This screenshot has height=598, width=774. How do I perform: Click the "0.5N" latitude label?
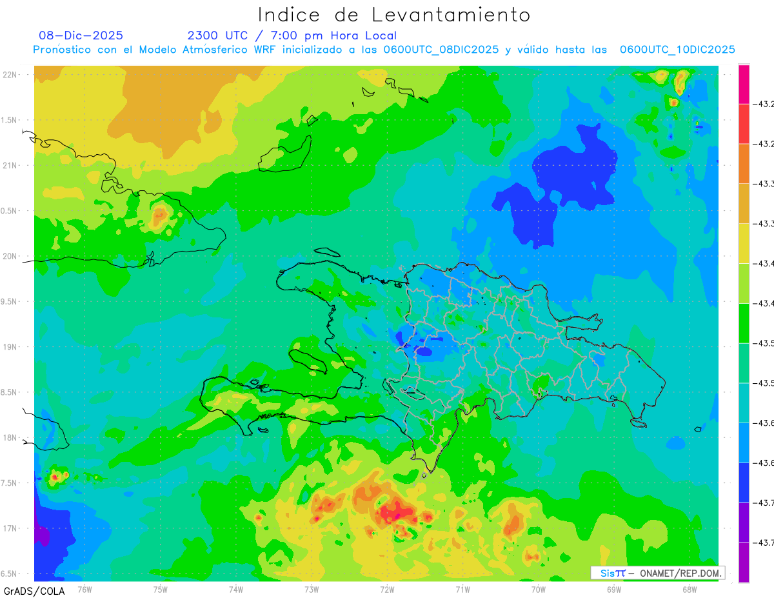click(10, 211)
